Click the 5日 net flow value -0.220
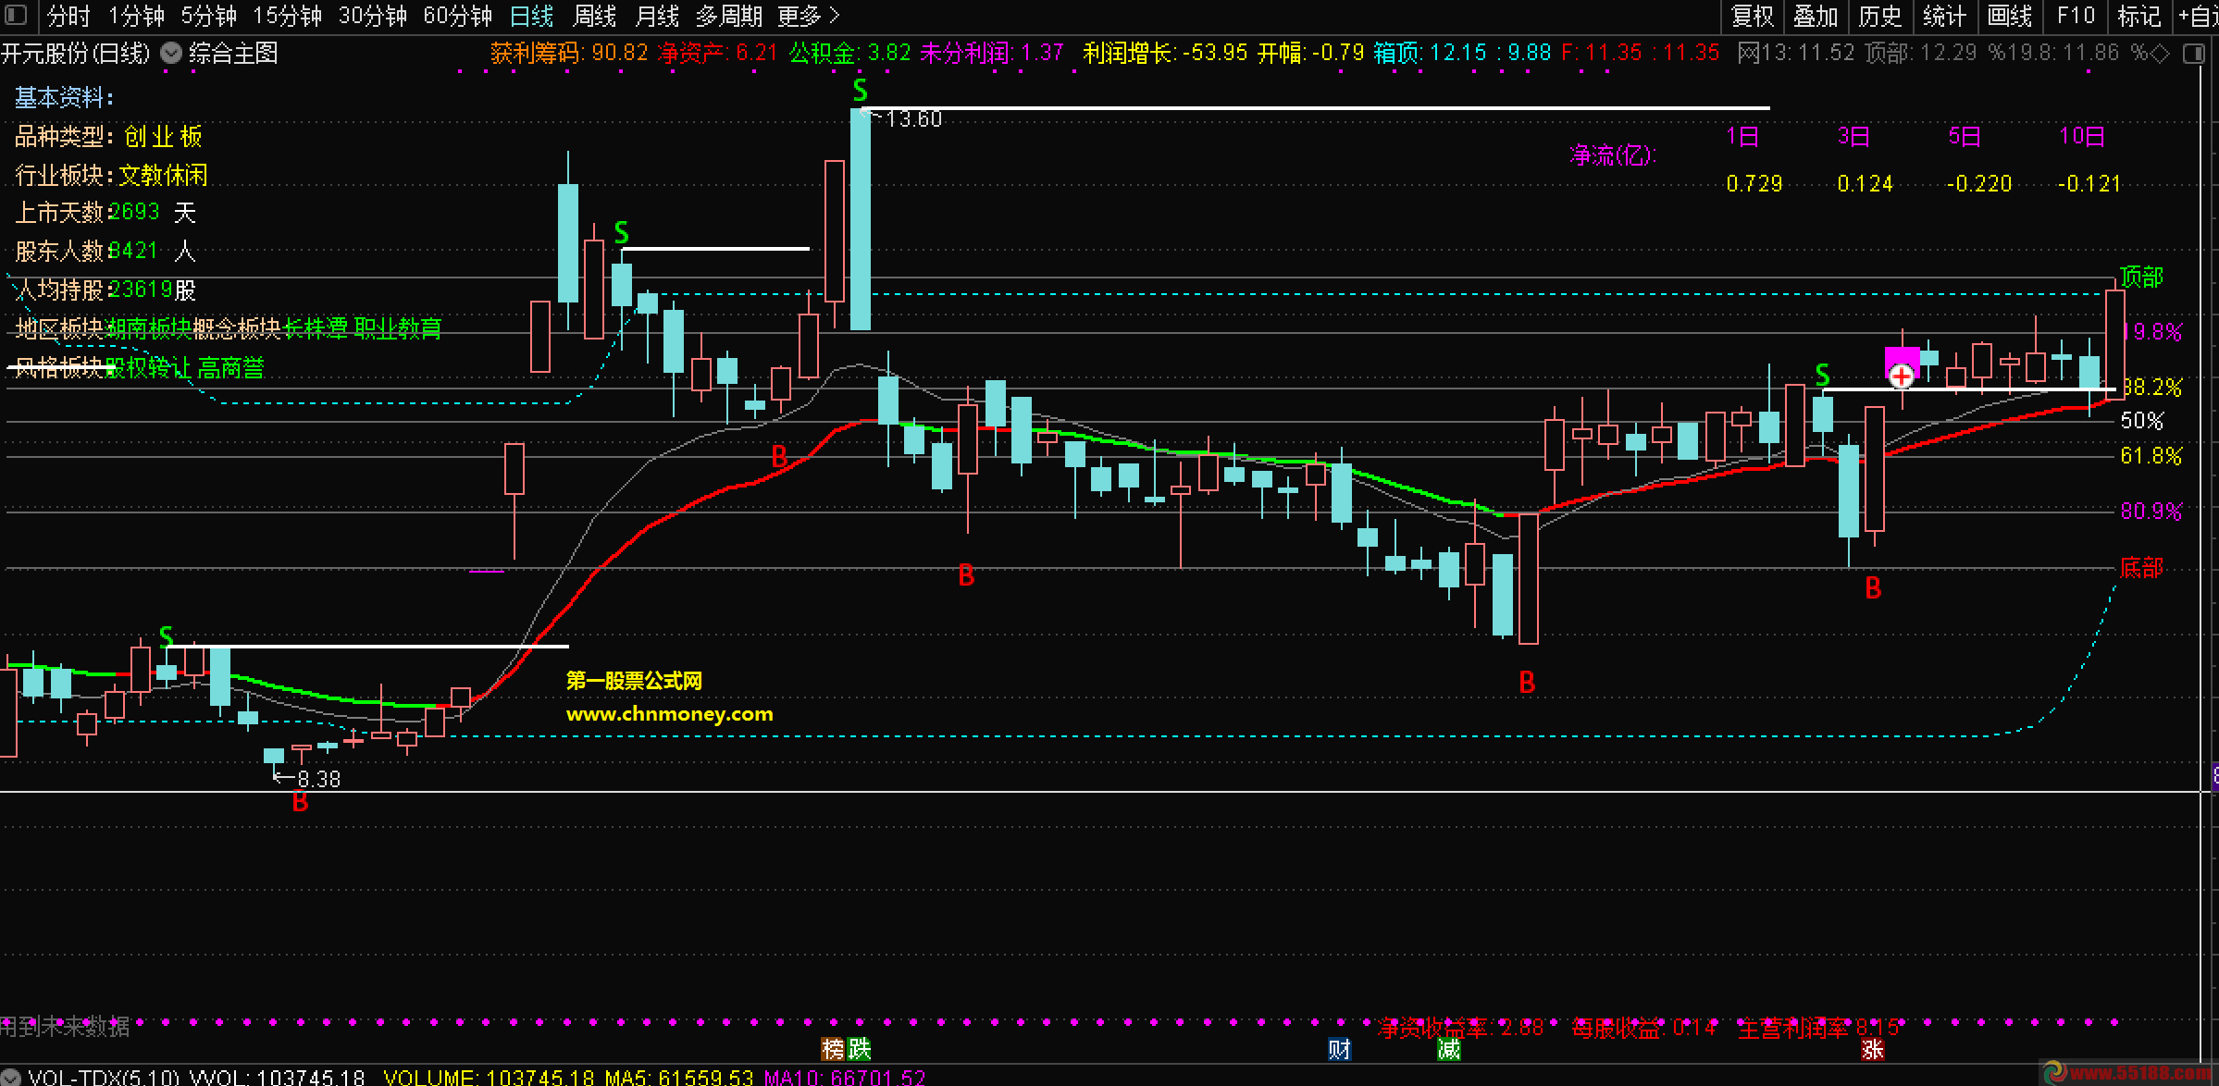Image resolution: width=2219 pixels, height=1086 pixels. click(1978, 183)
